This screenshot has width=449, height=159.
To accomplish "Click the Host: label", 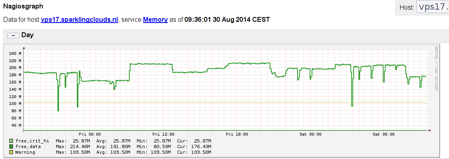I will pos(407,8).
